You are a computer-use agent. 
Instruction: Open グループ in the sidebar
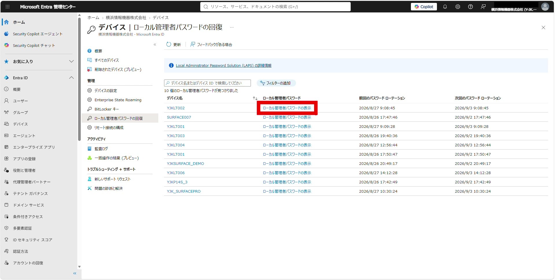point(20,113)
